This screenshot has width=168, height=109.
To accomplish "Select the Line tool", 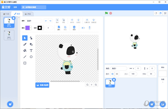I will point(25,57).
